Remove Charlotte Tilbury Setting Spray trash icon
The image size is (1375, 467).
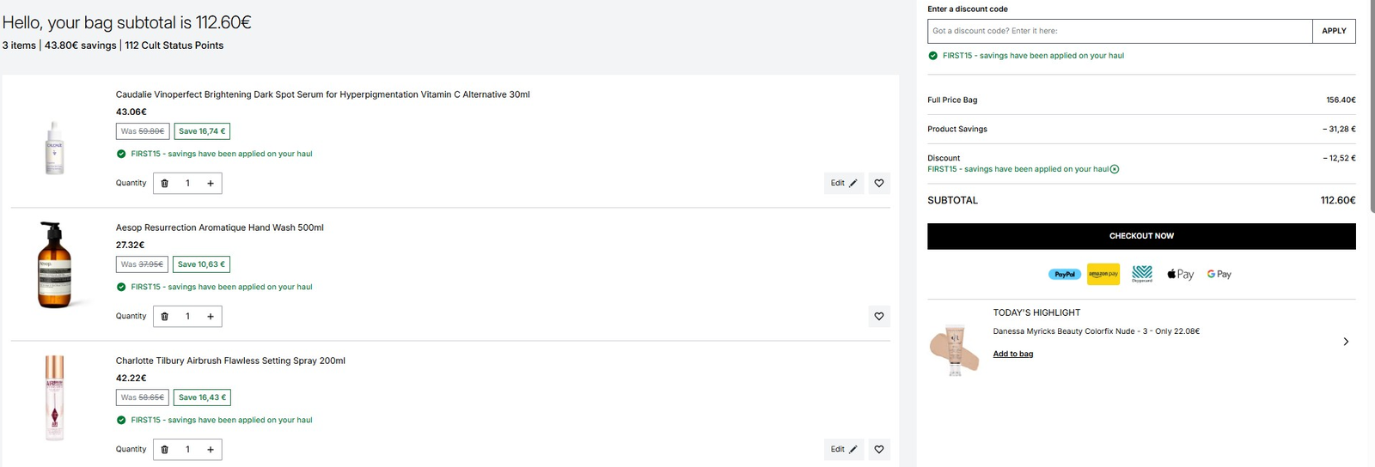point(165,449)
